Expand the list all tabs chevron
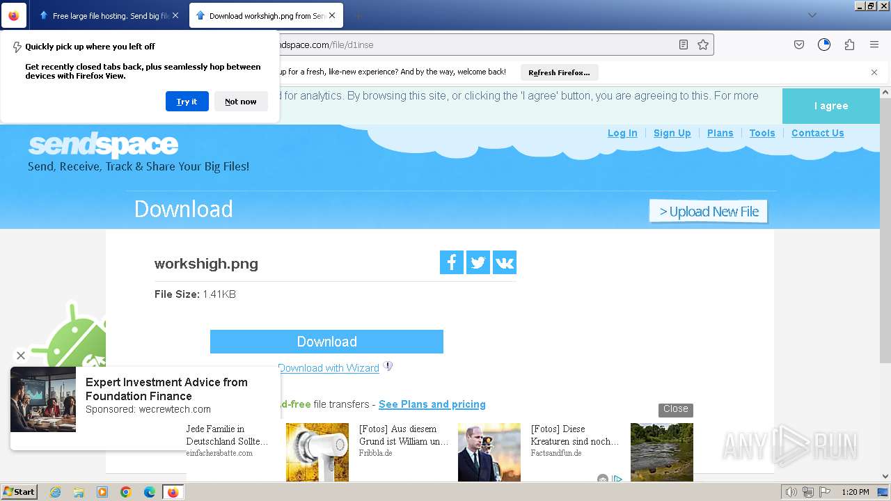The height and width of the screenshot is (501, 891). [x=812, y=15]
